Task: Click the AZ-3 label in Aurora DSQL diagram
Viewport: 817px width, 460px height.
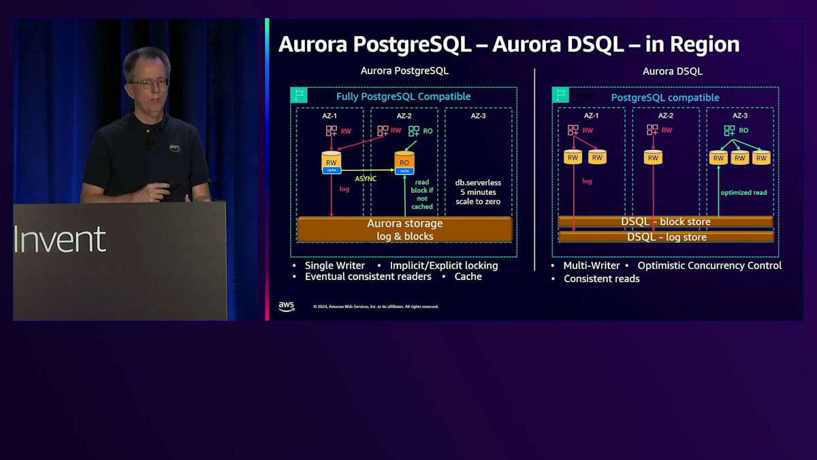Action: tap(740, 117)
